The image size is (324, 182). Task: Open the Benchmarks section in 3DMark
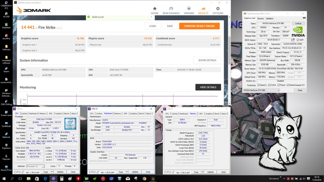click(171, 10)
